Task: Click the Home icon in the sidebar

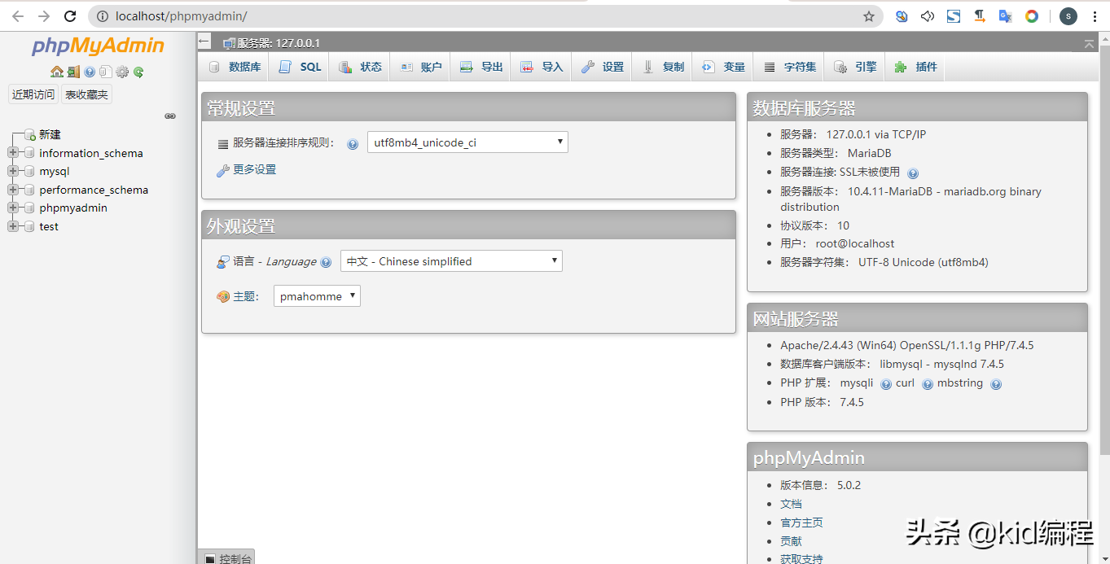Action: [57, 72]
